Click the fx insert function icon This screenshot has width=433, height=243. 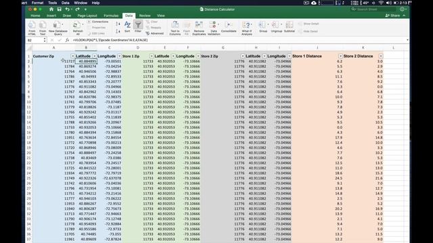click(x=67, y=40)
